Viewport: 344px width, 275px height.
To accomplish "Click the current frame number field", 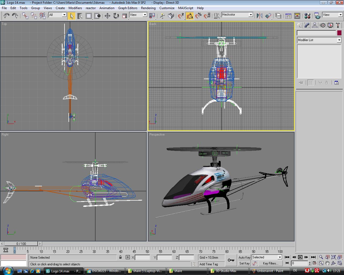I will [x=299, y=263].
